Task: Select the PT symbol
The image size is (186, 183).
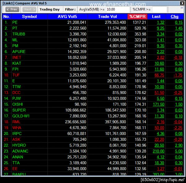Action: click(15, 28)
